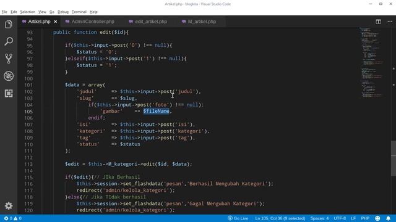
Task: Change file encoding UTF-8
Action: click(340, 218)
